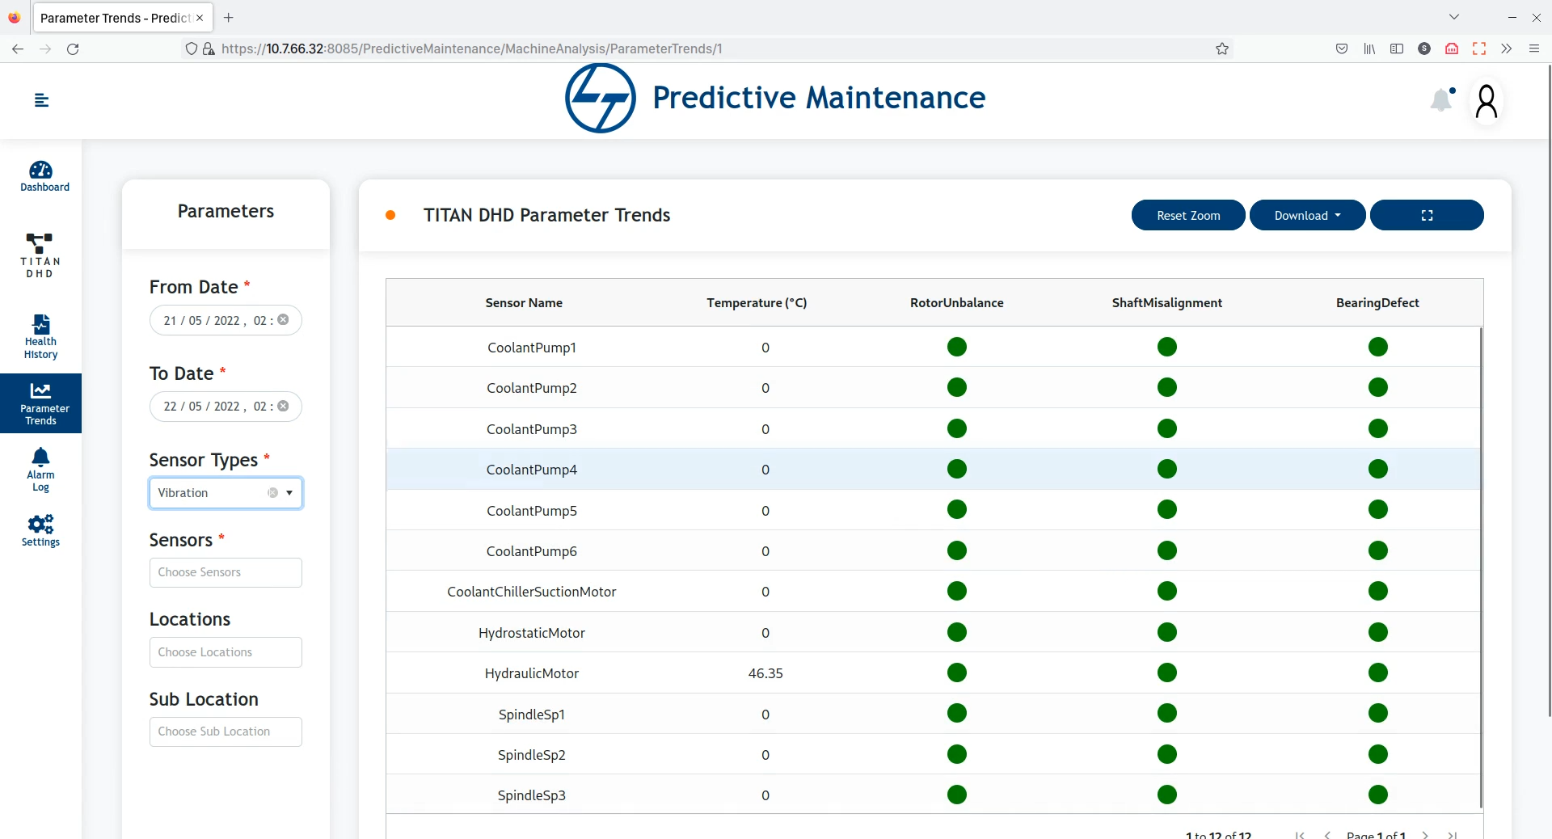Select Parameter Trends sidebar item
Screen dimensions: 1552x839
click(x=41, y=403)
